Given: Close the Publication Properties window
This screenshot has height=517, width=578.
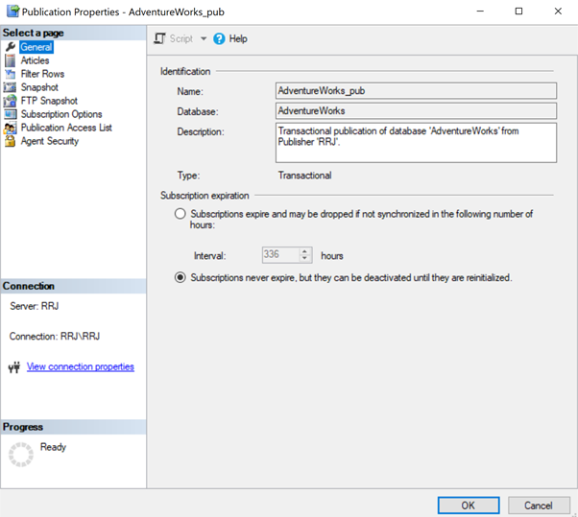Looking at the screenshot, I should point(558,12).
